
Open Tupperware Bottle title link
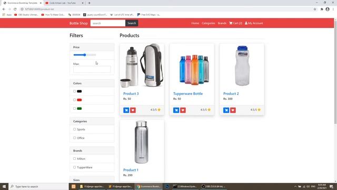[188, 93]
